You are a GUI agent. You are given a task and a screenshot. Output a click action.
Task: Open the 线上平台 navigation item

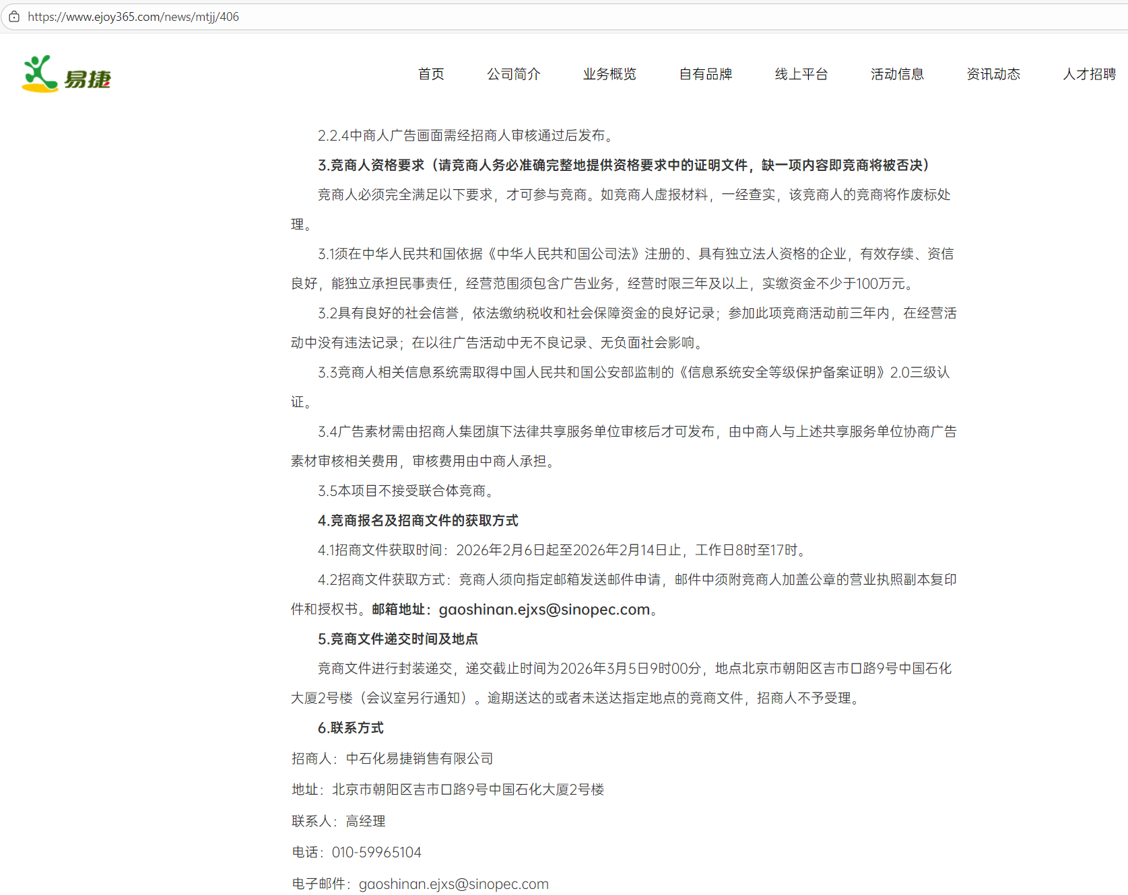(x=801, y=74)
